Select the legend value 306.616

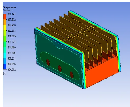12,64
